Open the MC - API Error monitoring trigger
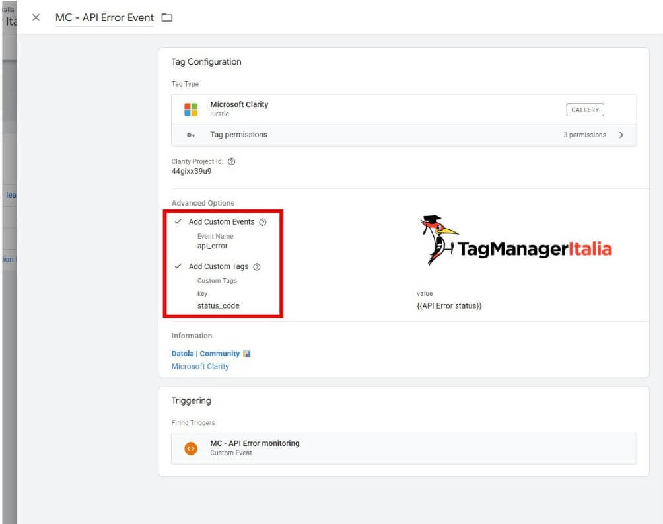 254,443
